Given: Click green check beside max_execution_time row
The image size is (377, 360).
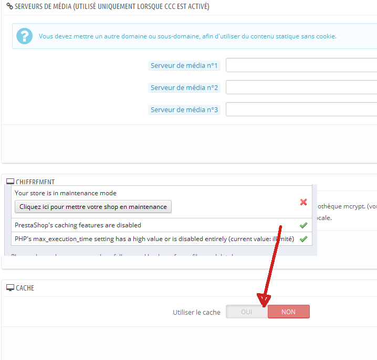Looking at the screenshot, I should click(303, 239).
